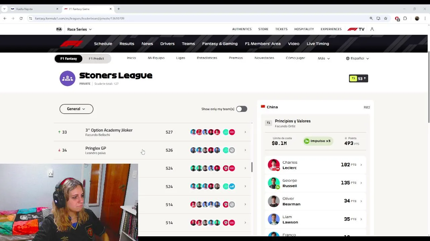Image resolution: width=430 pixels, height=241 pixels.
Task: Follow the TICKETS link
Action: coord(282,29)
